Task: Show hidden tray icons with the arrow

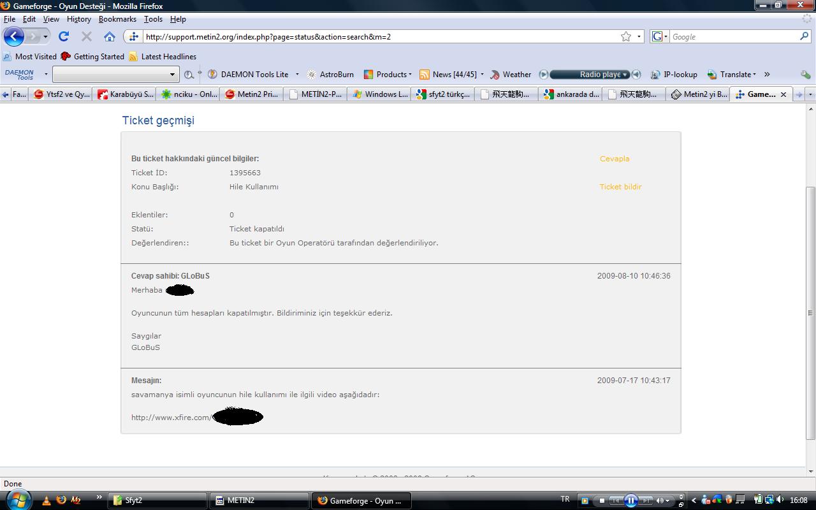Action: pyautogui.click(x=694, y=500)
